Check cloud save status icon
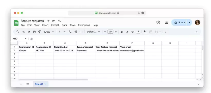 point(59,21)
